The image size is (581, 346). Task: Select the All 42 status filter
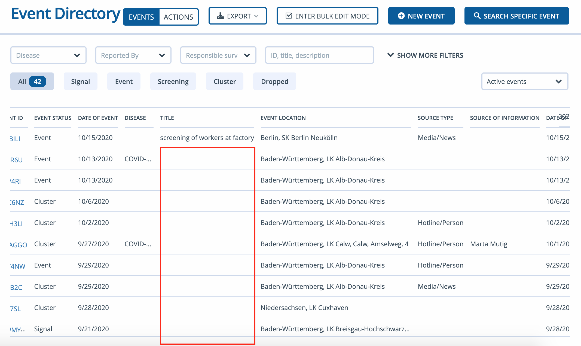pos(32,81)
